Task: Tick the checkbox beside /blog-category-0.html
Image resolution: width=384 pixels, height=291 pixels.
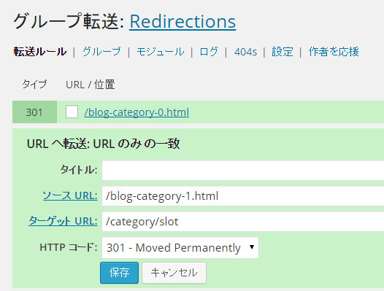Action: click(x=72, y=112)
